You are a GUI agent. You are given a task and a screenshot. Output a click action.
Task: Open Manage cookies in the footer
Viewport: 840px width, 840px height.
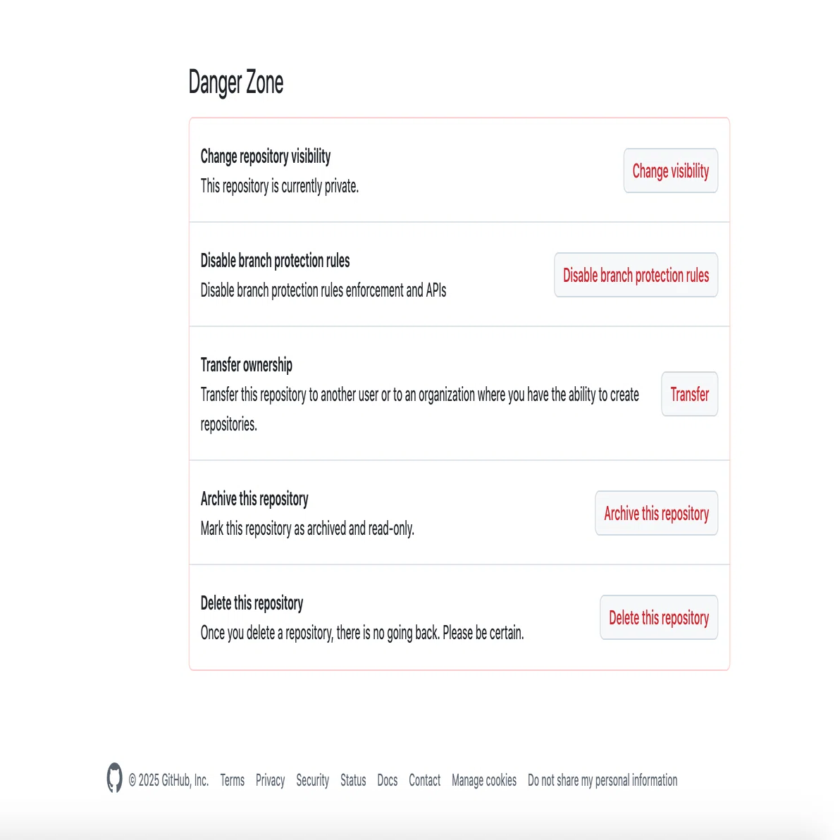[483, 781]
